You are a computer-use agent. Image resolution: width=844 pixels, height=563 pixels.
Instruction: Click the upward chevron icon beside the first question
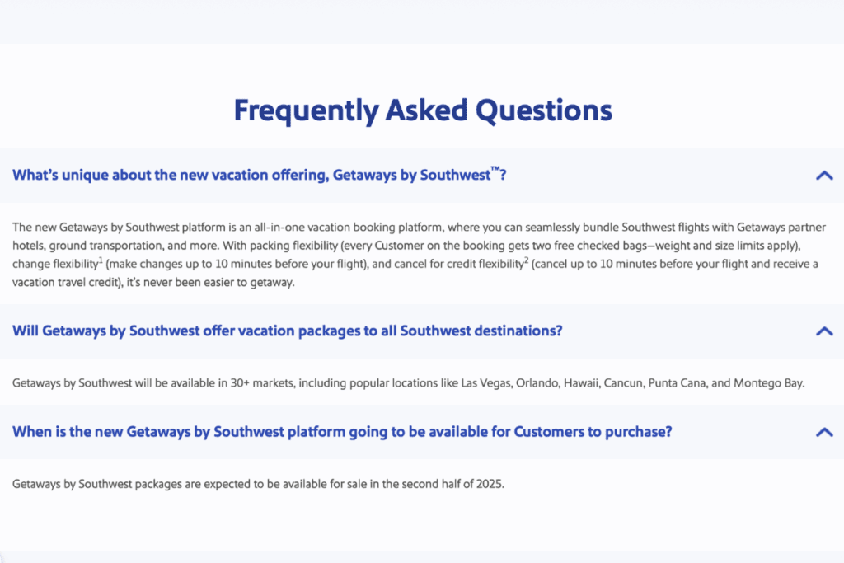pyautogui.click(x=823, y=175)
